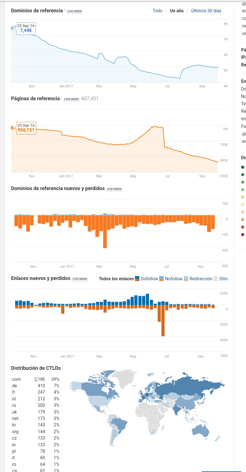
Task: Select the Un año time range
Action: (177, 11)
